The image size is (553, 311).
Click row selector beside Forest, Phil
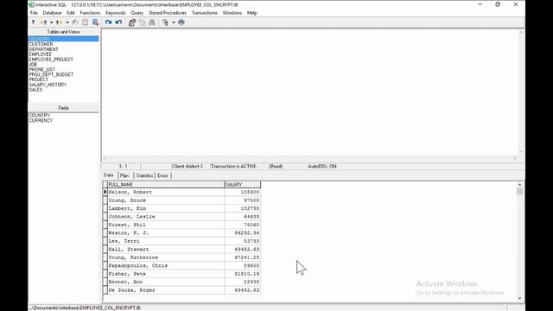(x=105, y=225)
